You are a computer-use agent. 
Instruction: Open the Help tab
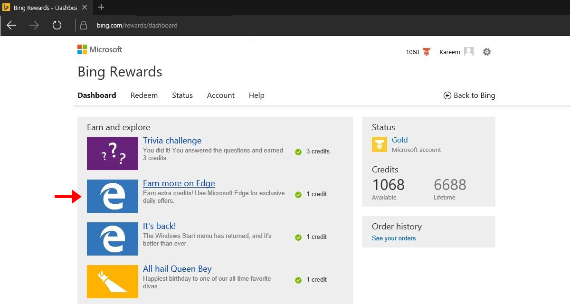[256, 95]
